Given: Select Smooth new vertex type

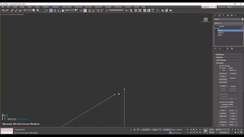Looking at the screenshot, I should (220, 70).
